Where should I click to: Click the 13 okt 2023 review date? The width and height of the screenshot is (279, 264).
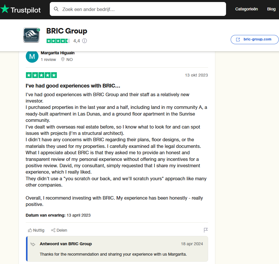196,75
